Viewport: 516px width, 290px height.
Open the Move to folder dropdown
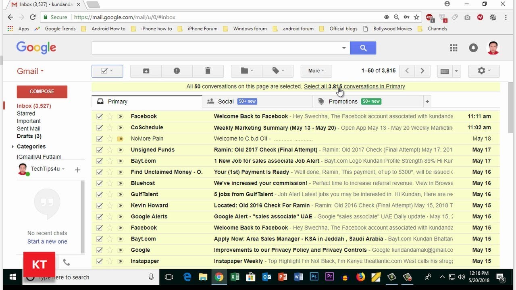(x=247, y=71)
